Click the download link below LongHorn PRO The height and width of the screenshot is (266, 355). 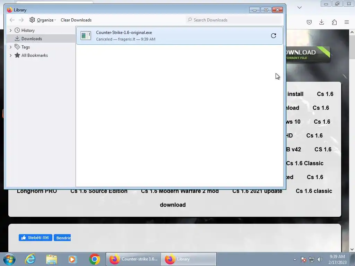(x=173, y=205)
